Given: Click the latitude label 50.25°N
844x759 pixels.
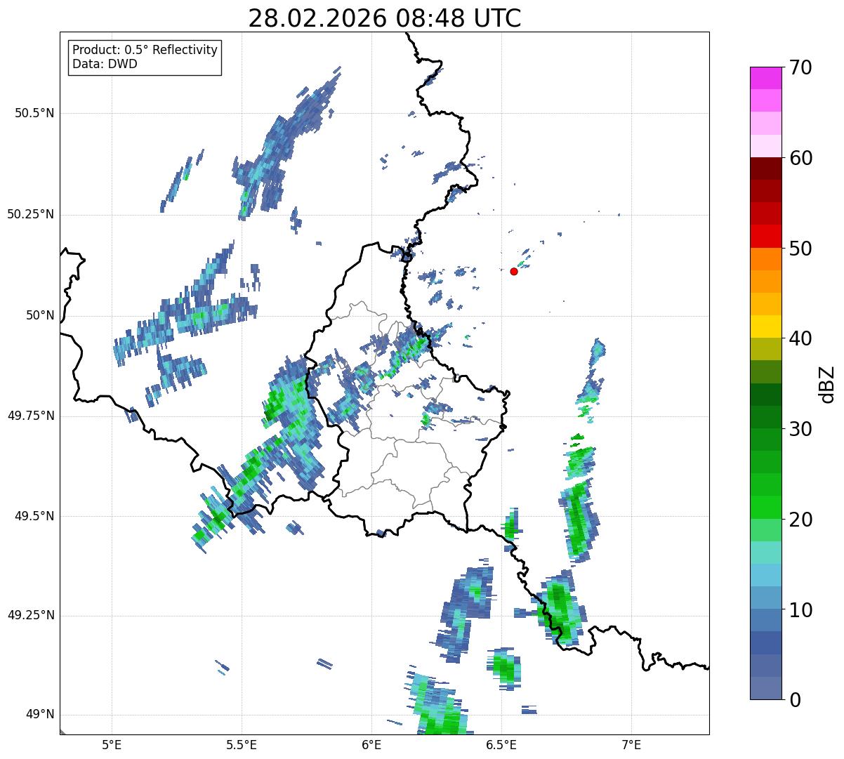Looking at the screenshot, I should 31,214.
